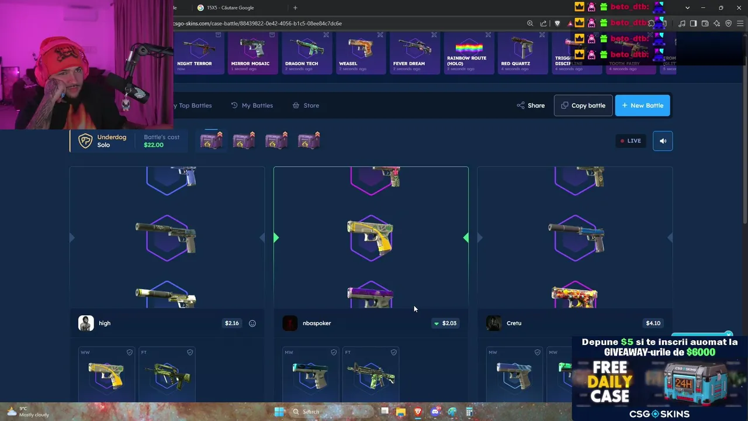Click nbaspoker's $2.03 value with arrow
Image resolution: width=748 pixels, height=421 pixels.
445,323
